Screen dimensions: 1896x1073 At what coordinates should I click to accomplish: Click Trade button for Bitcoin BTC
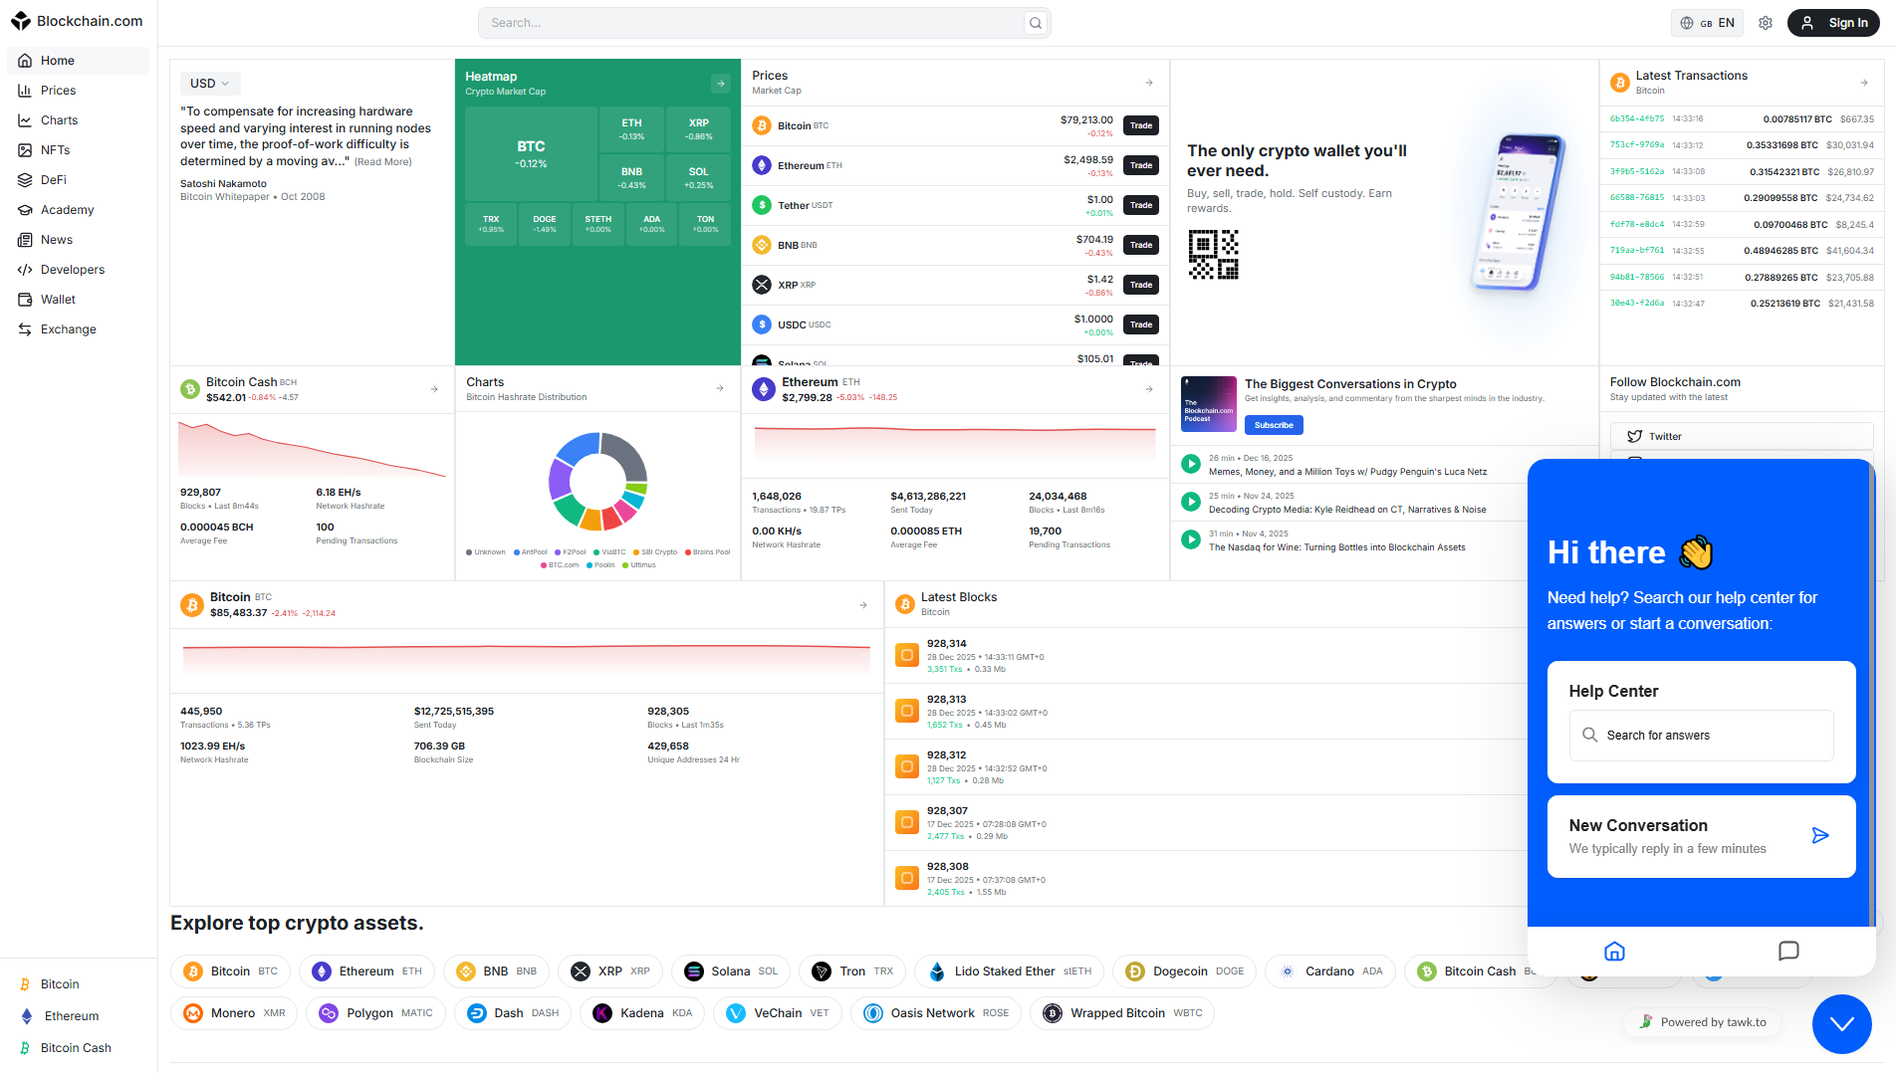click(1141, 125)
